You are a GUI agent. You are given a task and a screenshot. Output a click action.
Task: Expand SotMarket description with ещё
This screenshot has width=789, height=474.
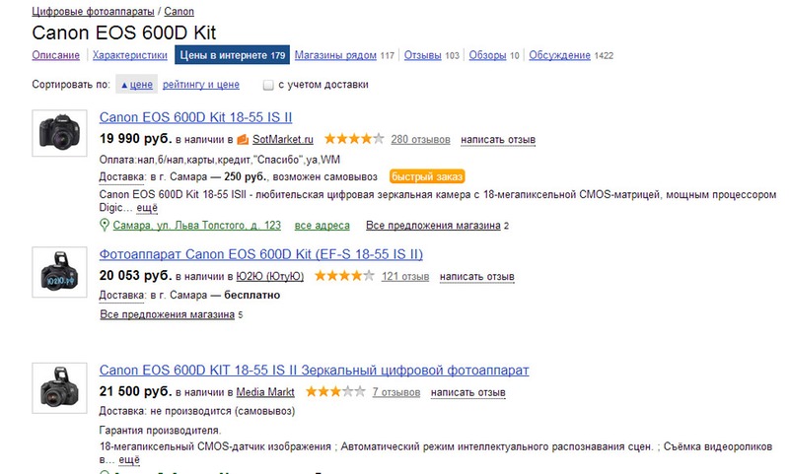147,208
